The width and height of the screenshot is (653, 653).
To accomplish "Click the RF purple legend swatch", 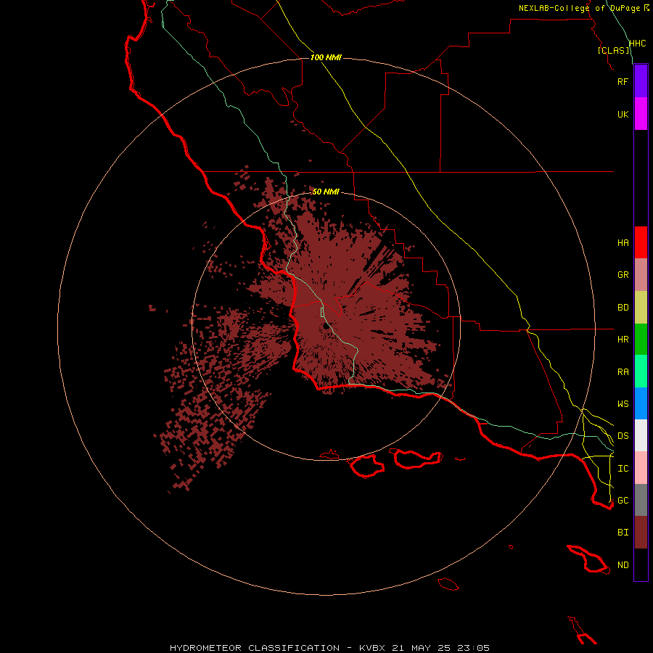I will [x=641, y=81].
